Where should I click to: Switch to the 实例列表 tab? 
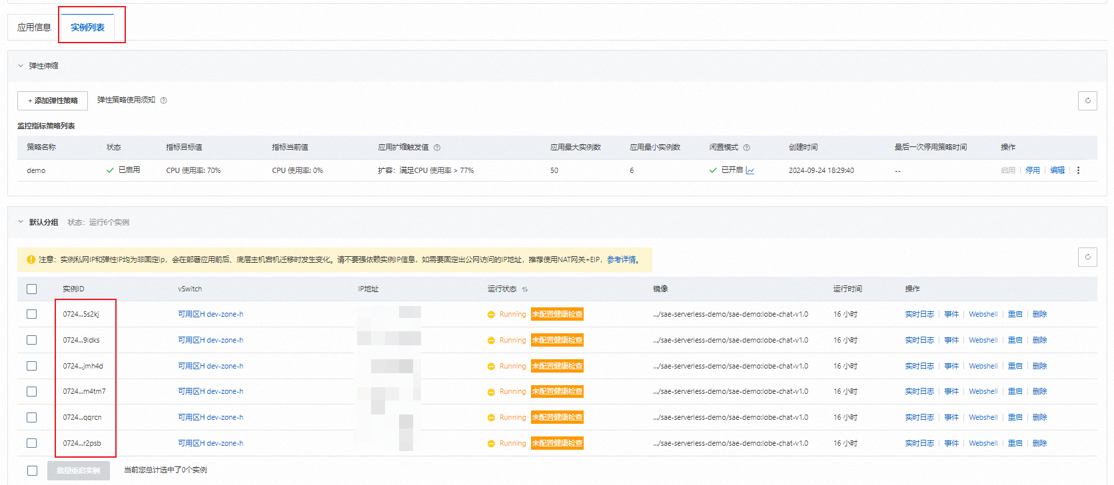(x=88, y=27)
